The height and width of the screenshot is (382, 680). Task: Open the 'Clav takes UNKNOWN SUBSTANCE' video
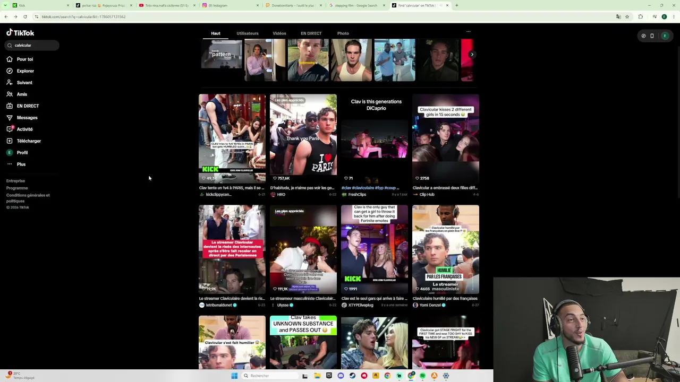click(x=303, y=342)
